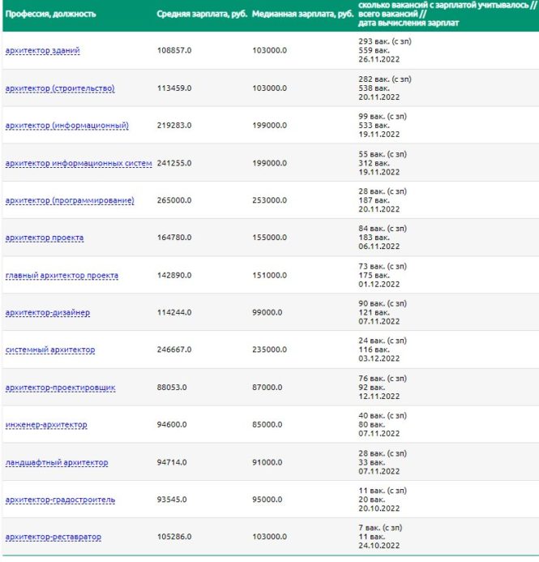The image size is (539, 562).
Task: Click the date 06.11.2022
Action: tap(379, 247)
